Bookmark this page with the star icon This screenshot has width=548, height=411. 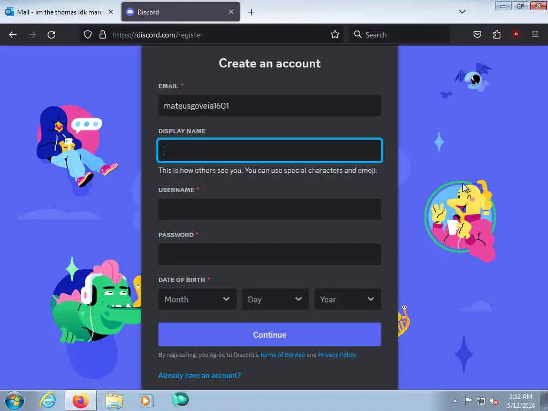click(x=335, y=34)
